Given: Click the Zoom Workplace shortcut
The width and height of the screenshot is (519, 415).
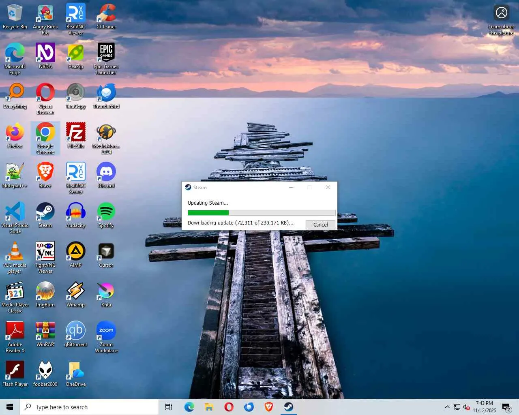Looking at the screenshot, I should coord(106,337).
